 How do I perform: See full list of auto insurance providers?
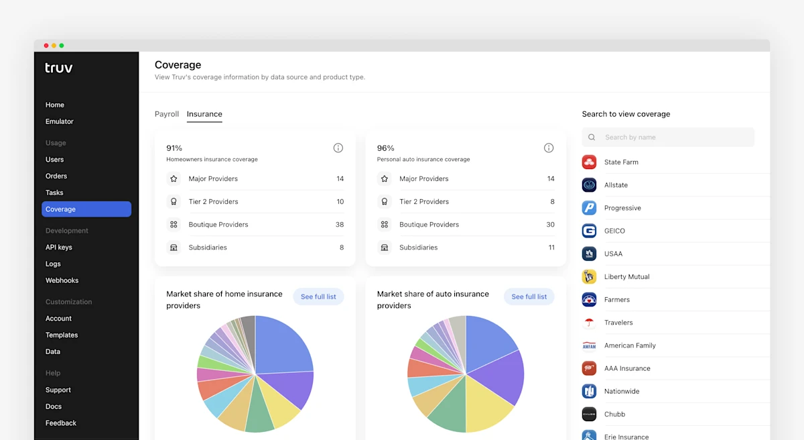click(x=529, y=296)
